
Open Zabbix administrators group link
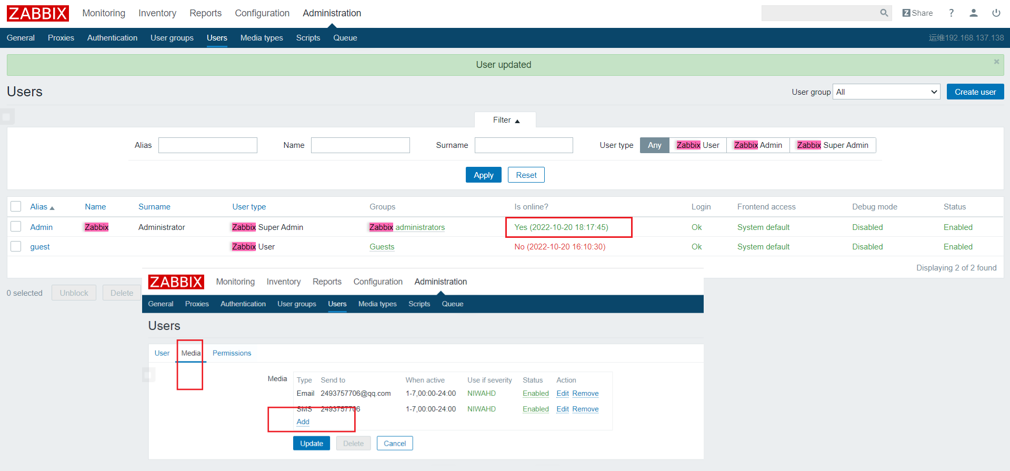pyautogui.click(x=407, y=227)
